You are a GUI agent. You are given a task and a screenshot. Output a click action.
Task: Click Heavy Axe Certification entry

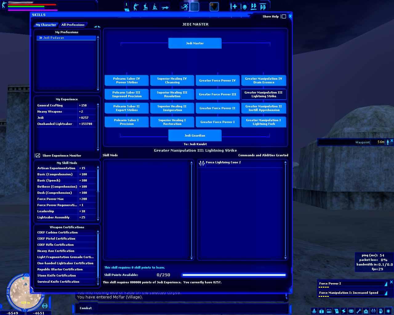66,251
